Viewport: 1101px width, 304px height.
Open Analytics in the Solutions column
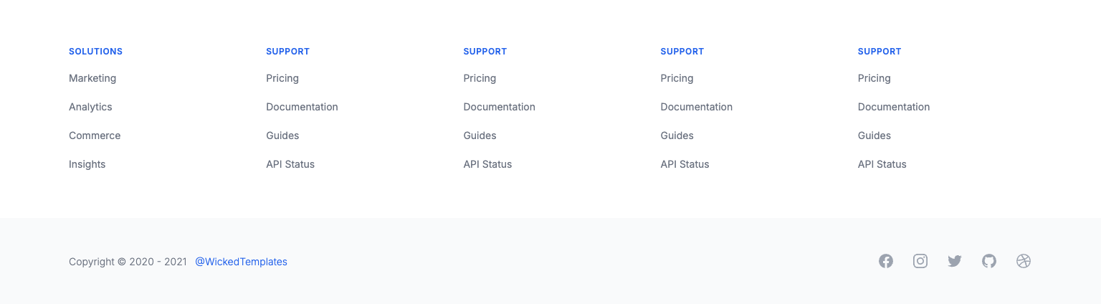(90, 107)
